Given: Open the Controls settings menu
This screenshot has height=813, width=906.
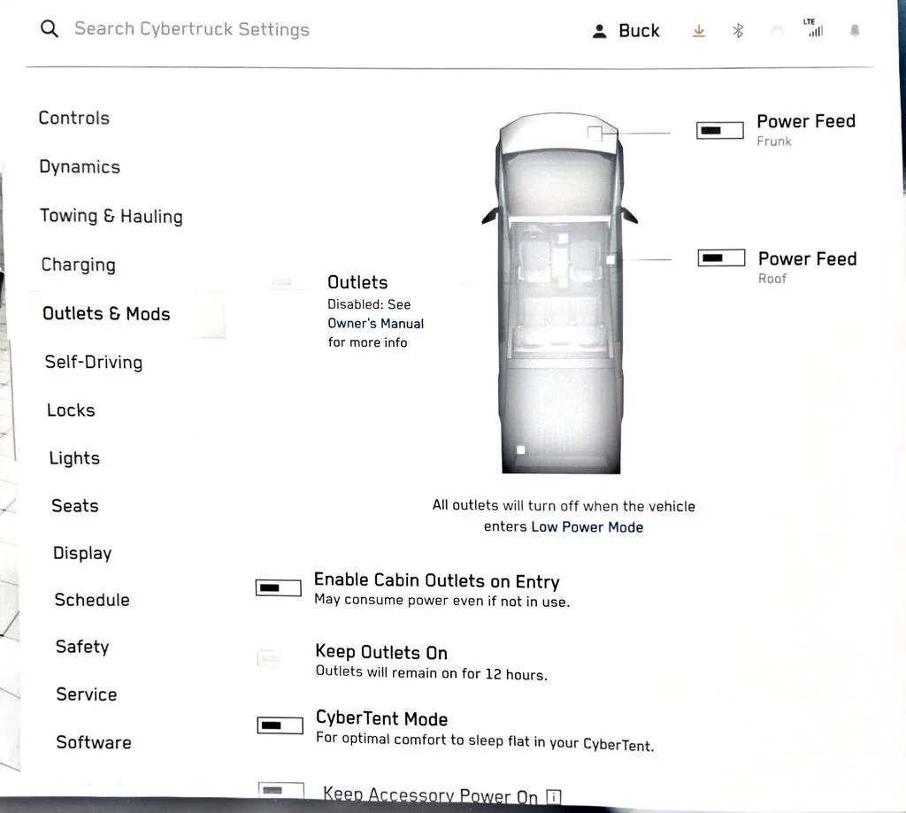Looking at the screenshot, I should coord(74,118).
